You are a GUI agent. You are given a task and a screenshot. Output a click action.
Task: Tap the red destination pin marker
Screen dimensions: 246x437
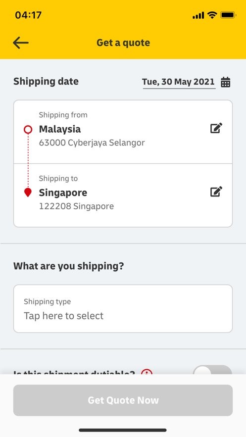pos(28,193)
